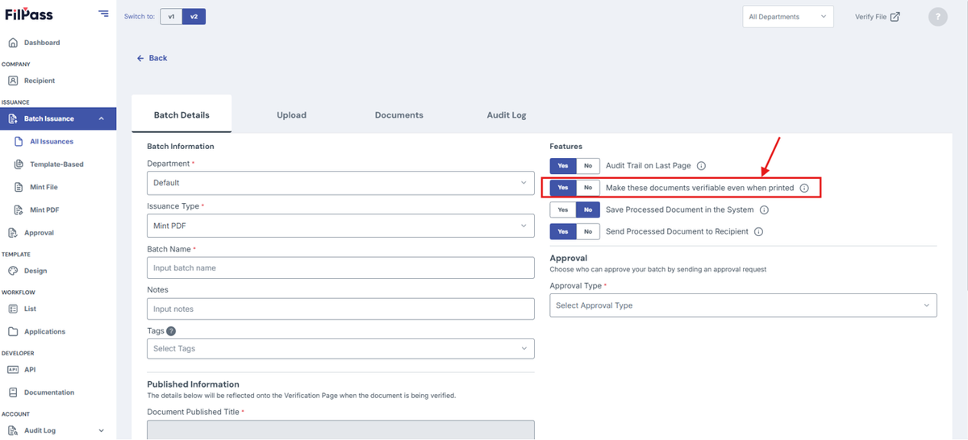Click the Back arrow icon
This screenshot has width=968, height=440.
point(140,58)
